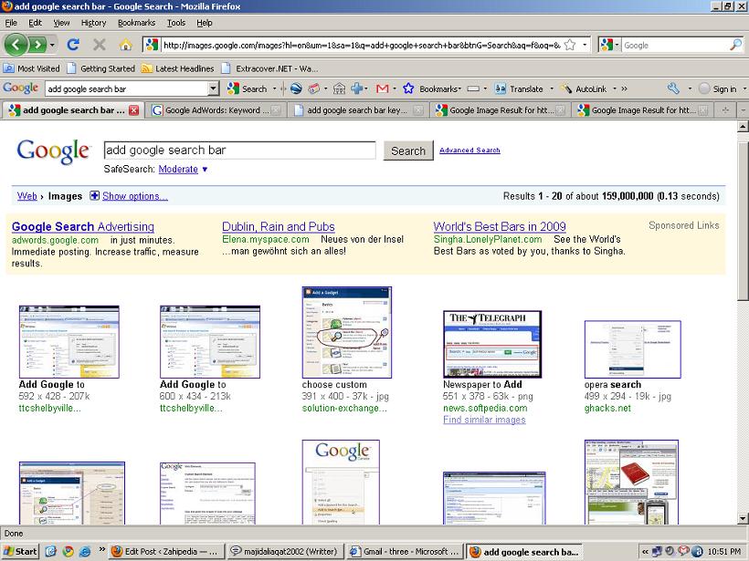
Task: Click the Back navigation arrow
Action: tap(16, 44)
